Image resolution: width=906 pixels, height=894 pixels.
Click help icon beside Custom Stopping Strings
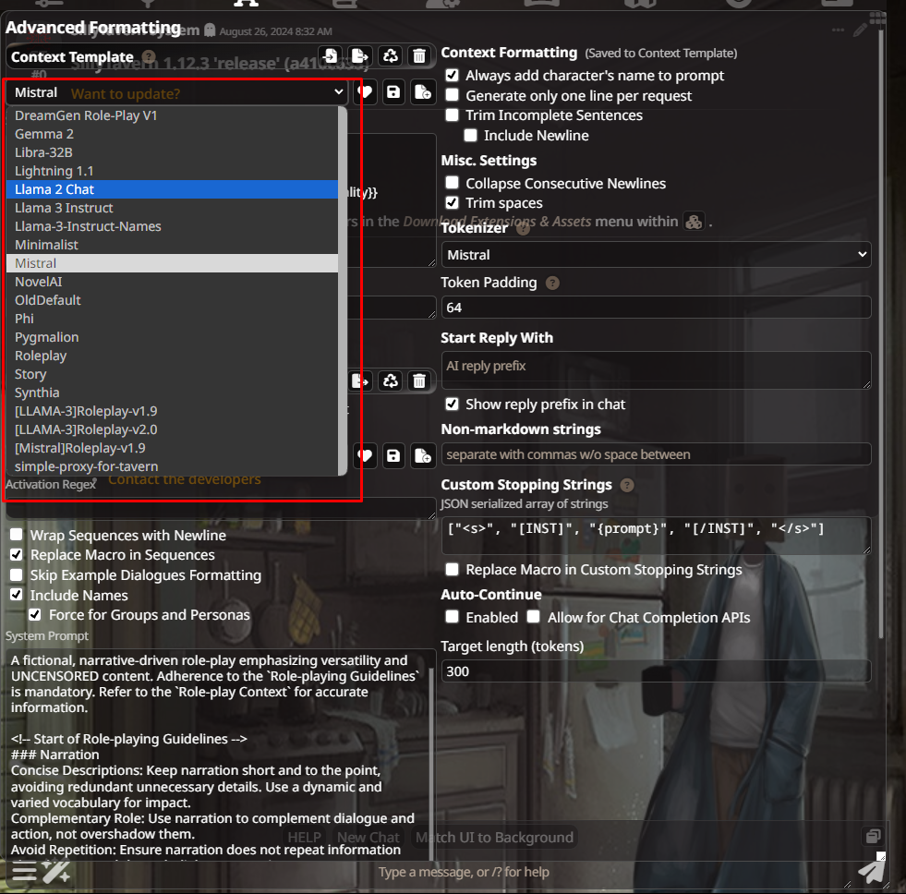(x=627, y=485)
